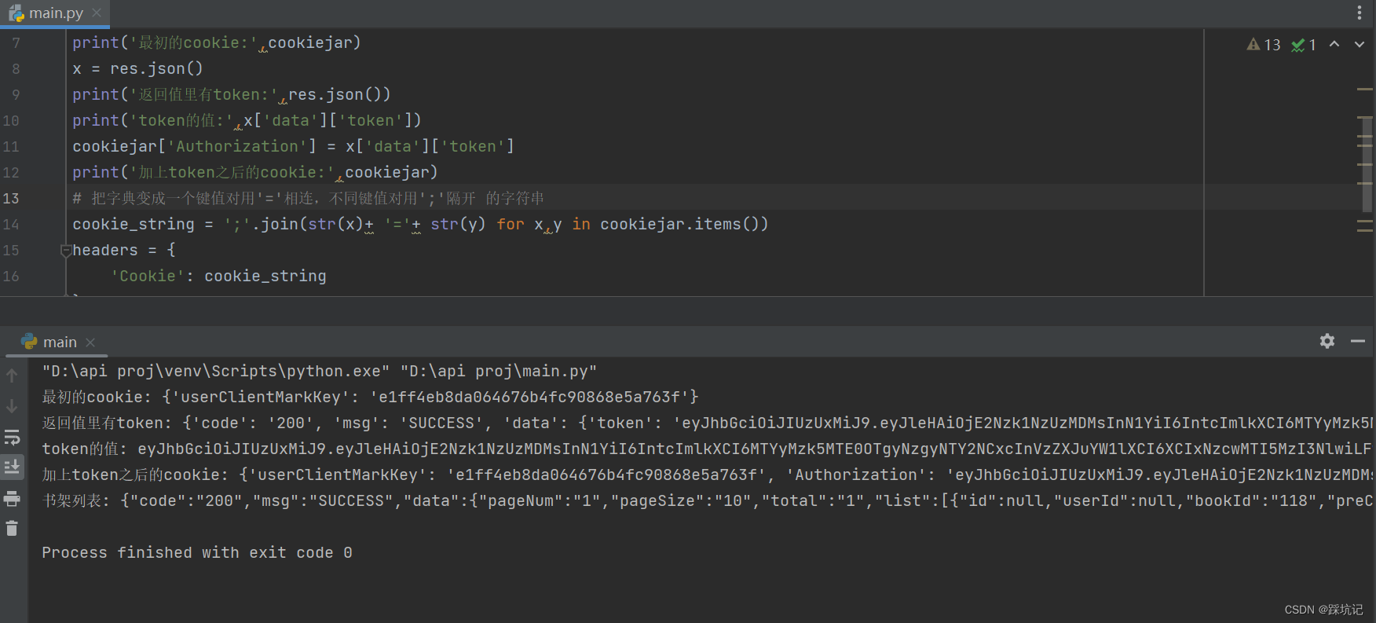Screen dimensions: 1376x623
Task: Place cursor on 'x = res.json()' line
Action: point(137,68)
